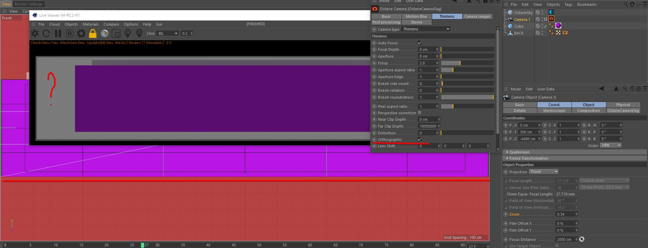
Task: Click the eye icon in Object Manager header
Action: point(639,4)
